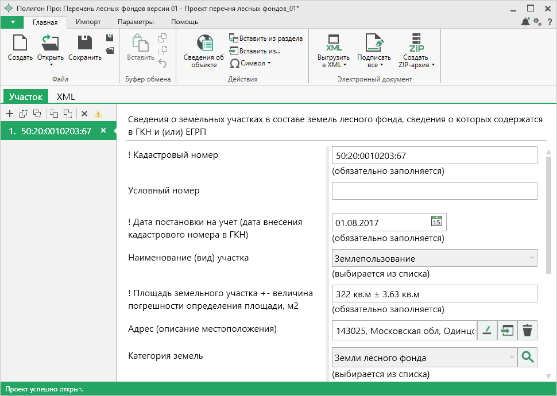Viewport: 557px width, 396px height.
Task: Click the Условный номер input field
Action: (434, 191)
